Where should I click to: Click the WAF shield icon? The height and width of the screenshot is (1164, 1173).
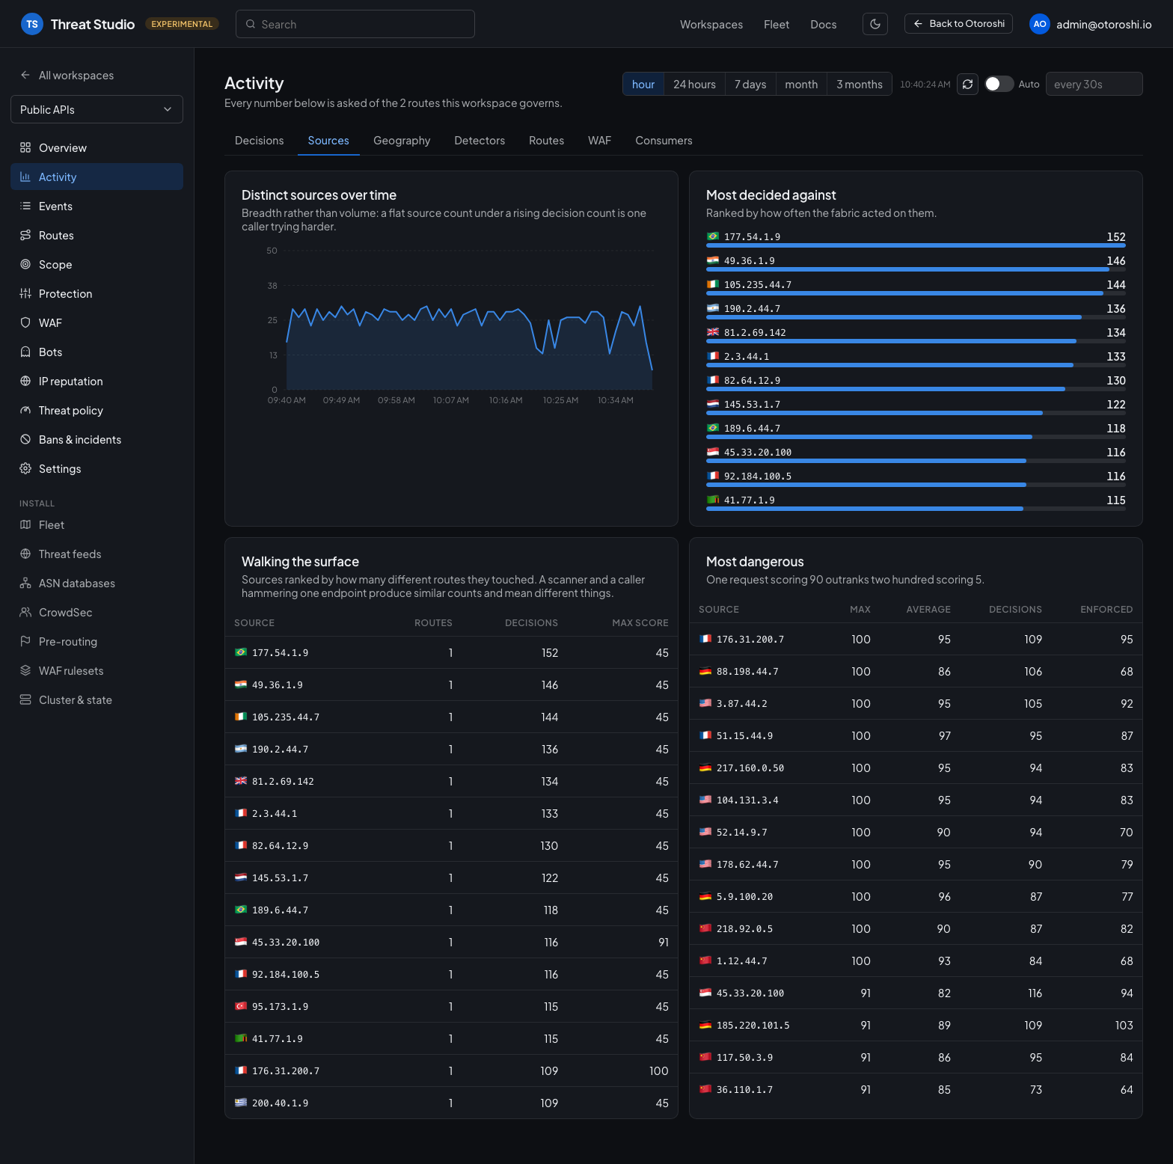25,322
